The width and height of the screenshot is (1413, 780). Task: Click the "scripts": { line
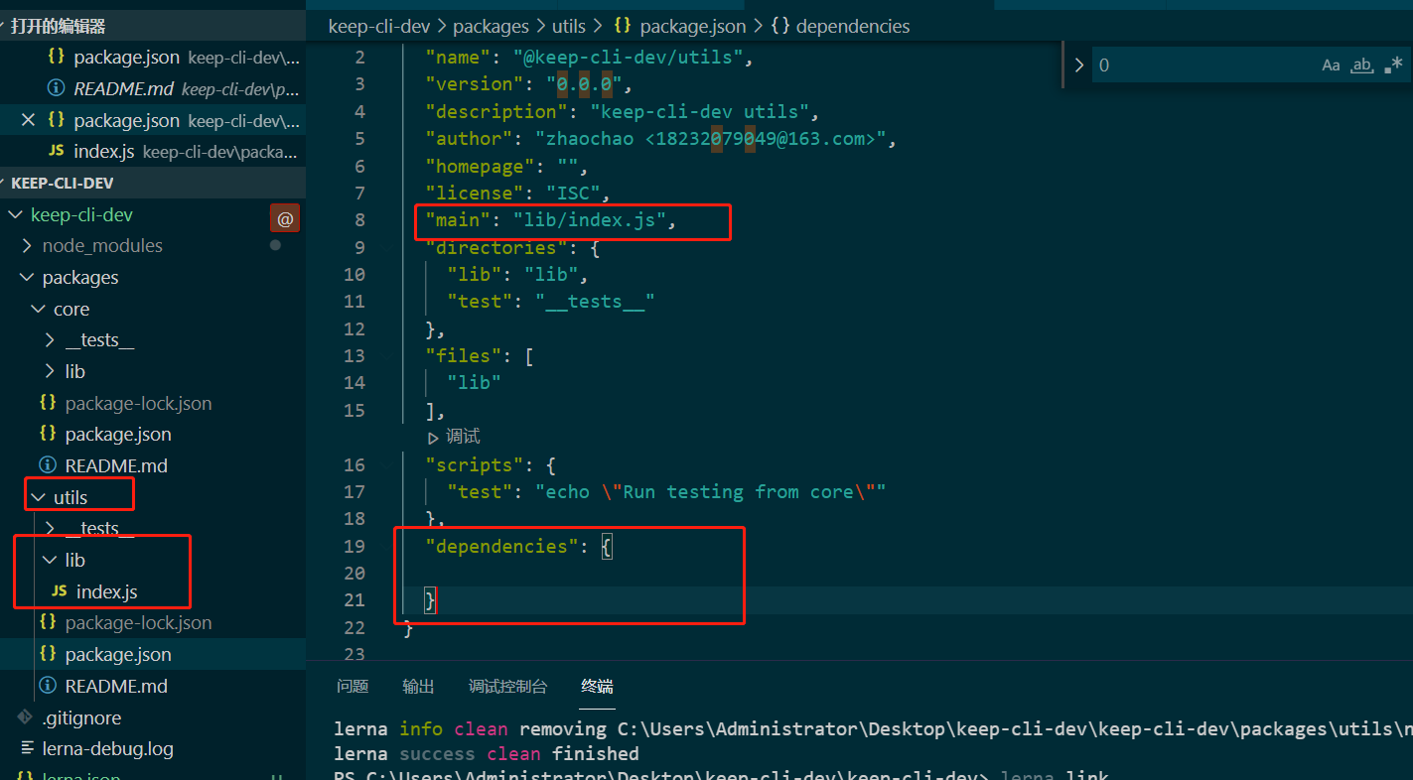click(x=491, y=464)
